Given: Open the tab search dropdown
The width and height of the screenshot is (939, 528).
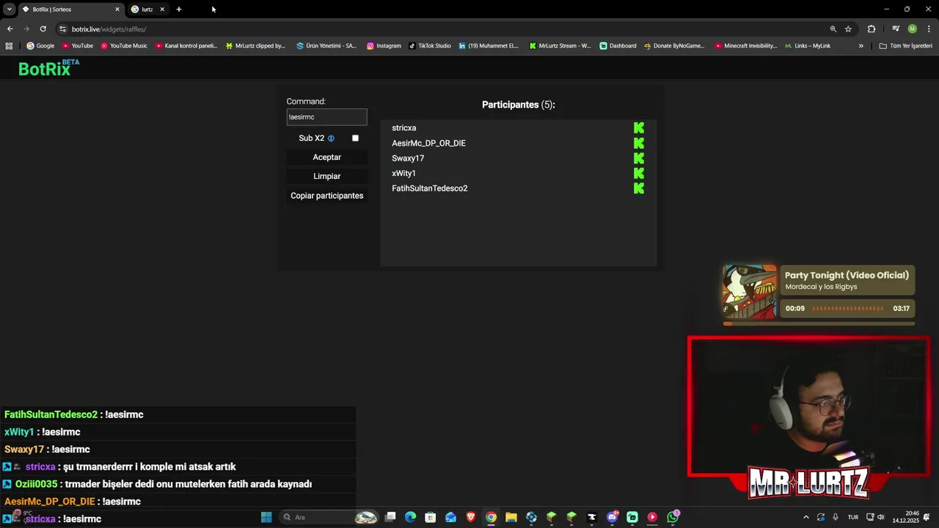Looking at the screenshot, I should click(x=9, y=10).
